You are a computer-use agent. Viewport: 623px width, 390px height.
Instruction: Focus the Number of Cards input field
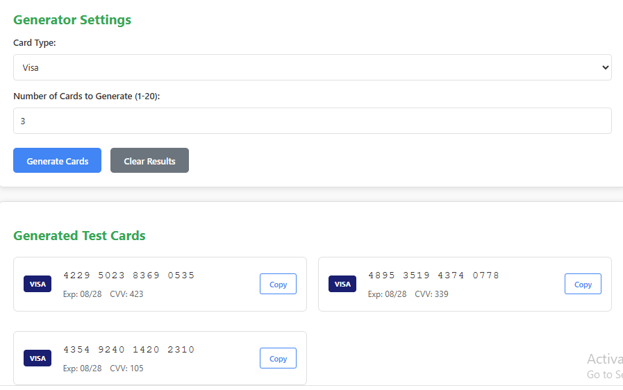(312, 121)
